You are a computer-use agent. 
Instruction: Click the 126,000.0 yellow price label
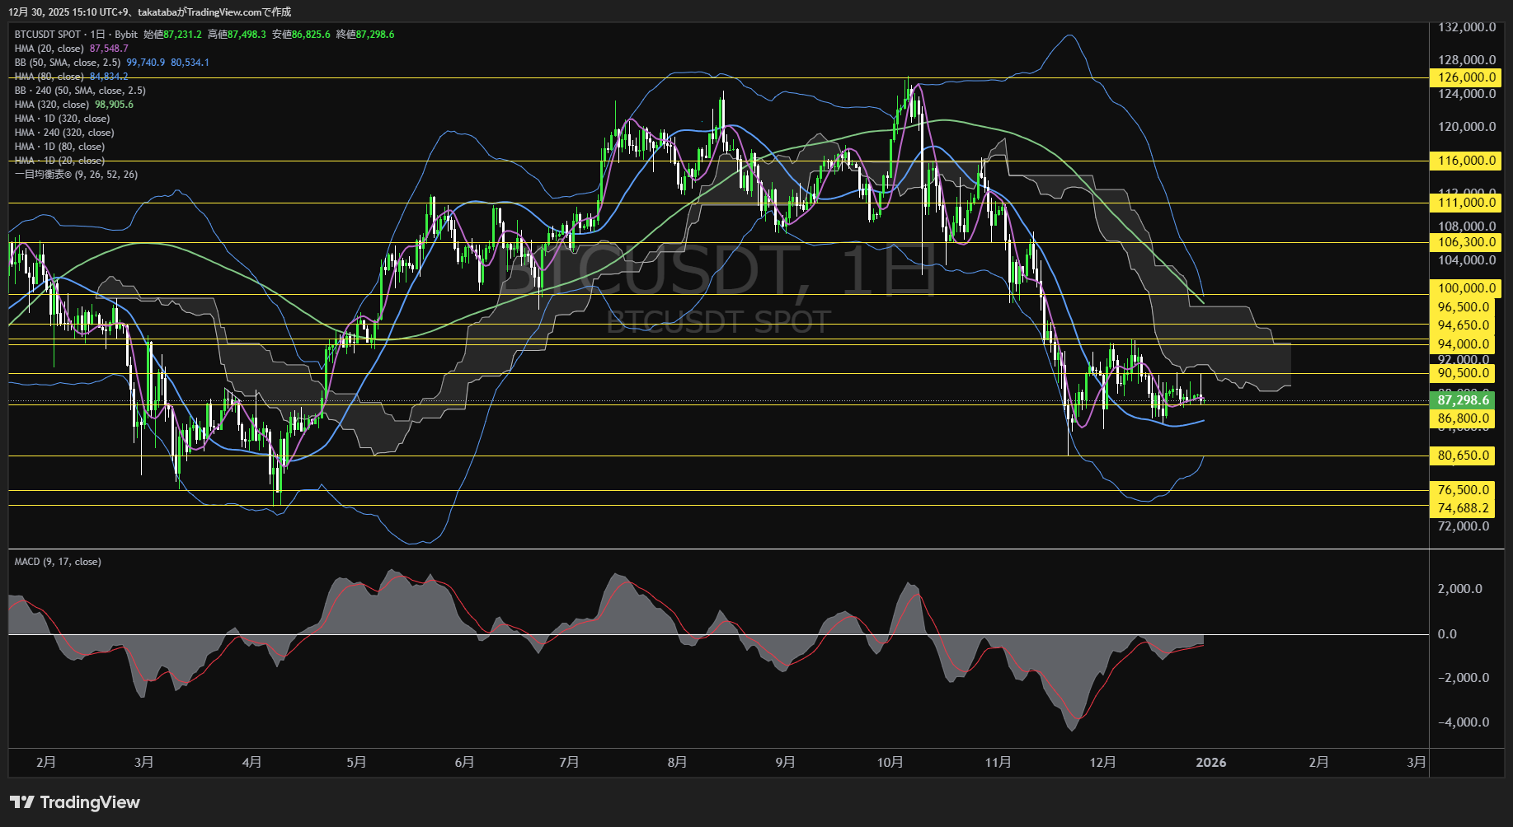1466,77
